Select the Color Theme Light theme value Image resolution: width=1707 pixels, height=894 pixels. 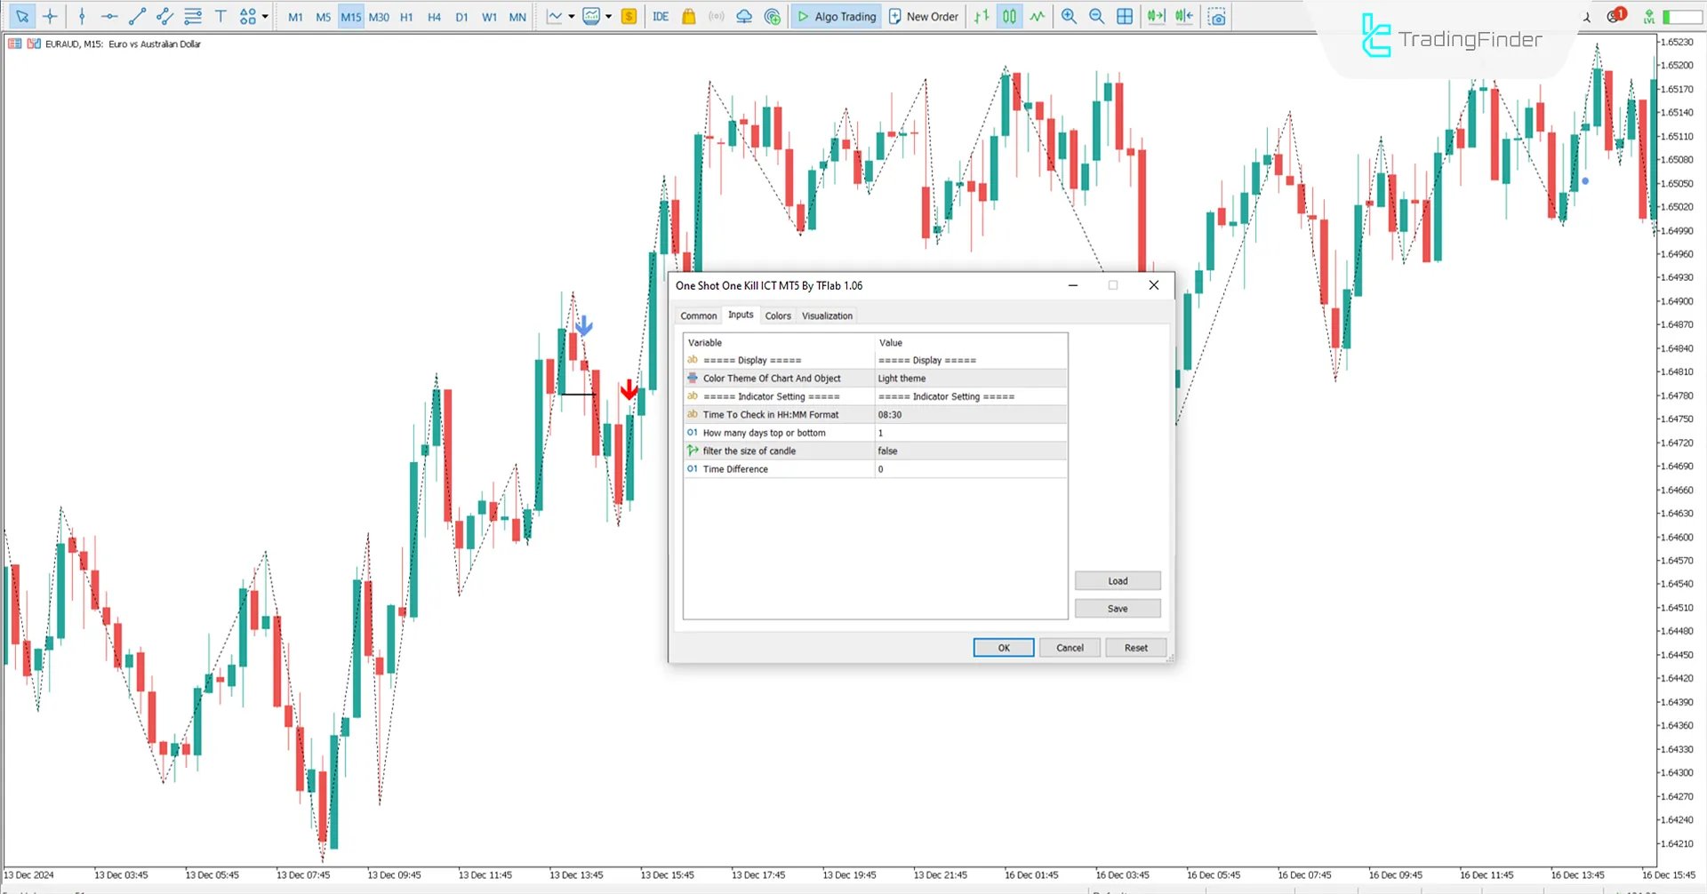pyautogui.click(x=969, y=379)
